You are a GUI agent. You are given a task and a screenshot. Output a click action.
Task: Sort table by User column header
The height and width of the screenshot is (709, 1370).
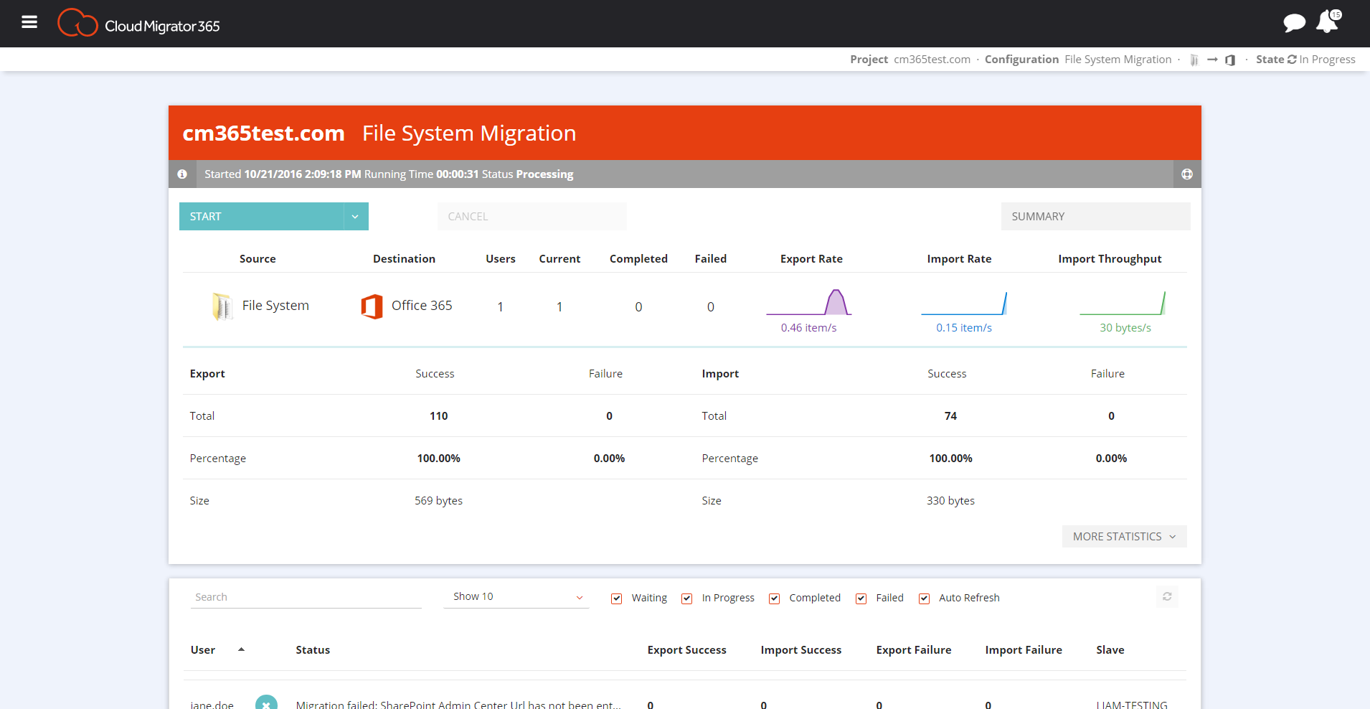[x=203, y=650]
